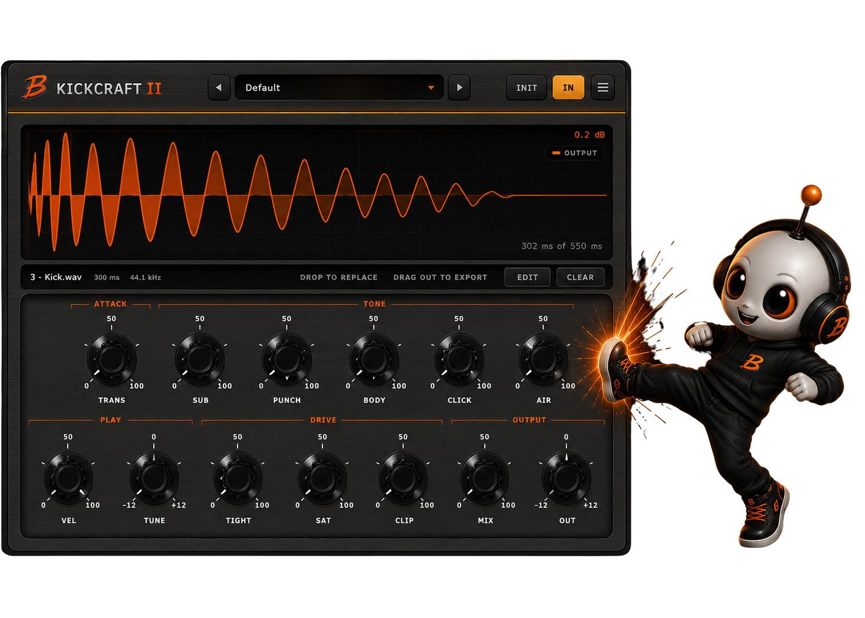This screenshot has width=865, height=618.
Task: Click the TIGHT knob
Action: pyautogui.click(x=238, y=479)
